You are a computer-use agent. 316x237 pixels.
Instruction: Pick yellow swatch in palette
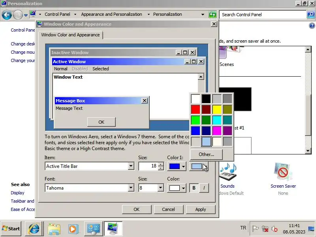(x=217, y=109)
